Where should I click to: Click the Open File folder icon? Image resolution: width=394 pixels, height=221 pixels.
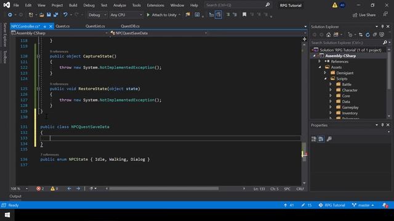(42, 15)
